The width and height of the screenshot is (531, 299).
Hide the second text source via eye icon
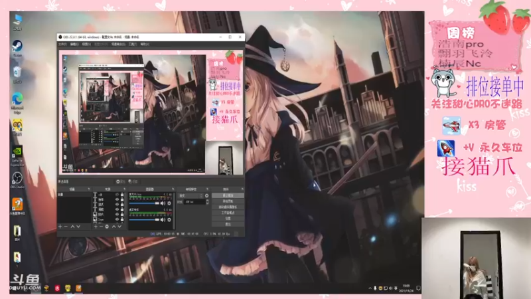pyautogui.click(x=117, y=199)
